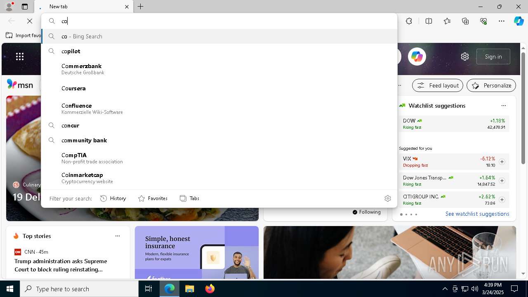Open address bar settings gear
The width and height of the screenshot is (528, 297).
click(x=387, y=198)
